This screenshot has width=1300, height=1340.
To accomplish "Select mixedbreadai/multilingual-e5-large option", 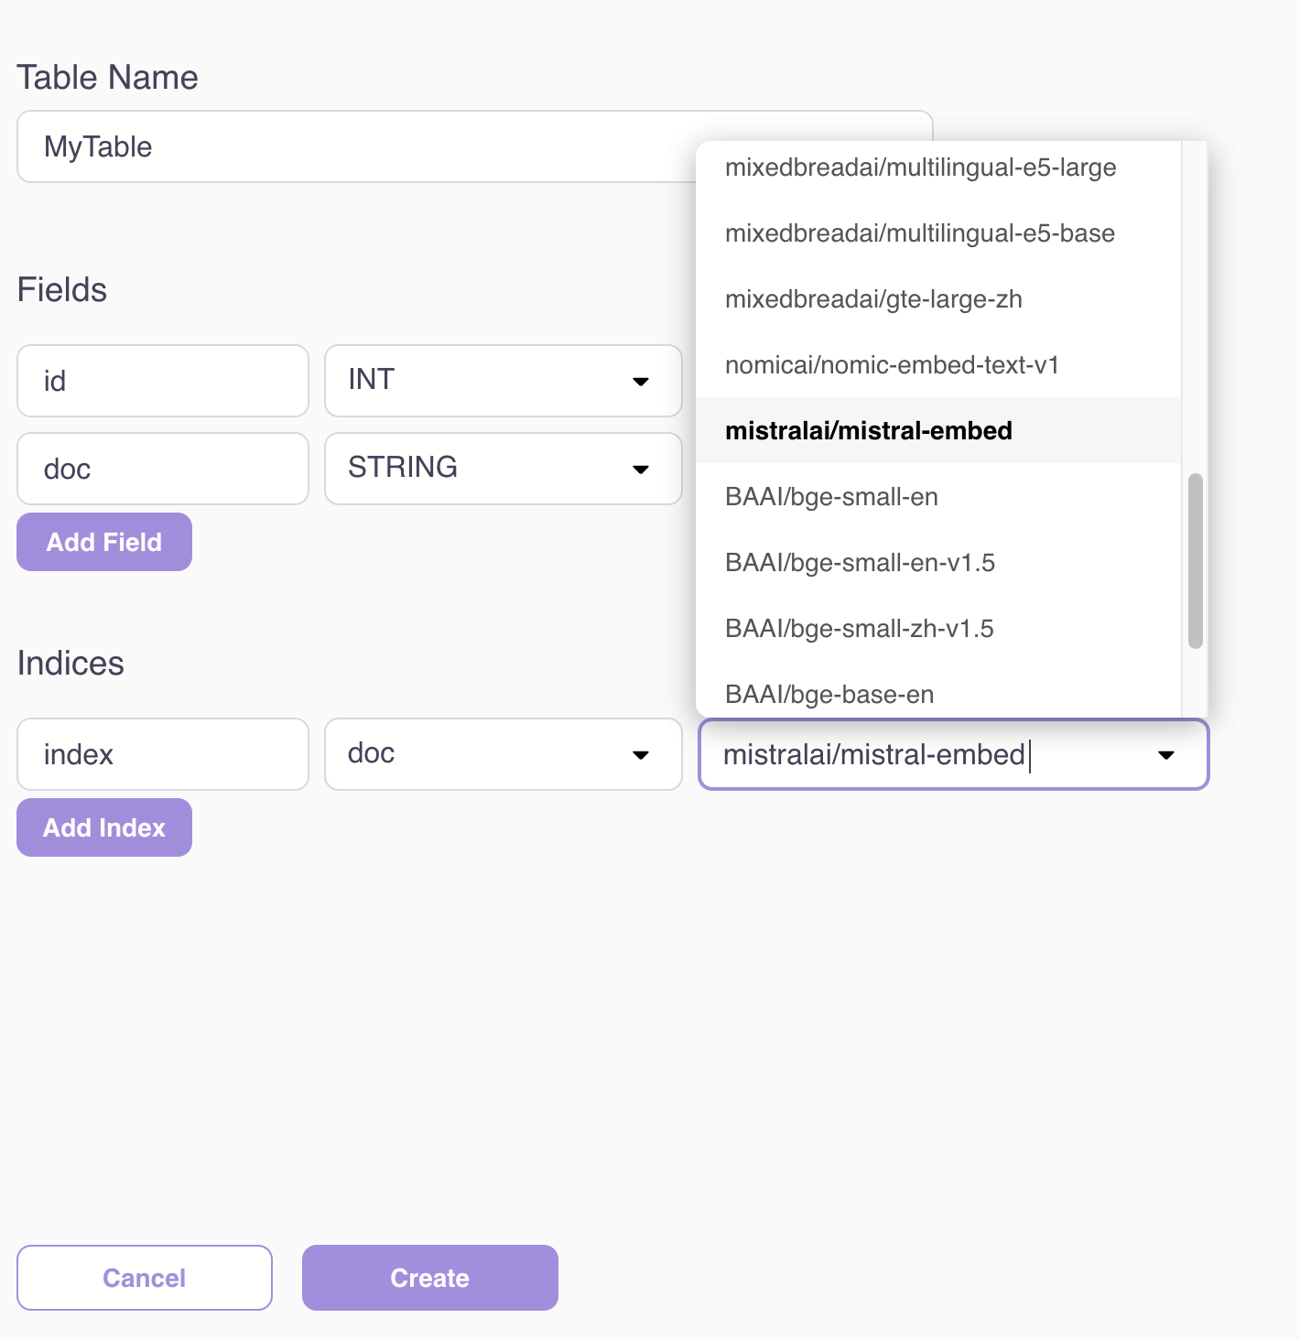I will click(920, 167).
